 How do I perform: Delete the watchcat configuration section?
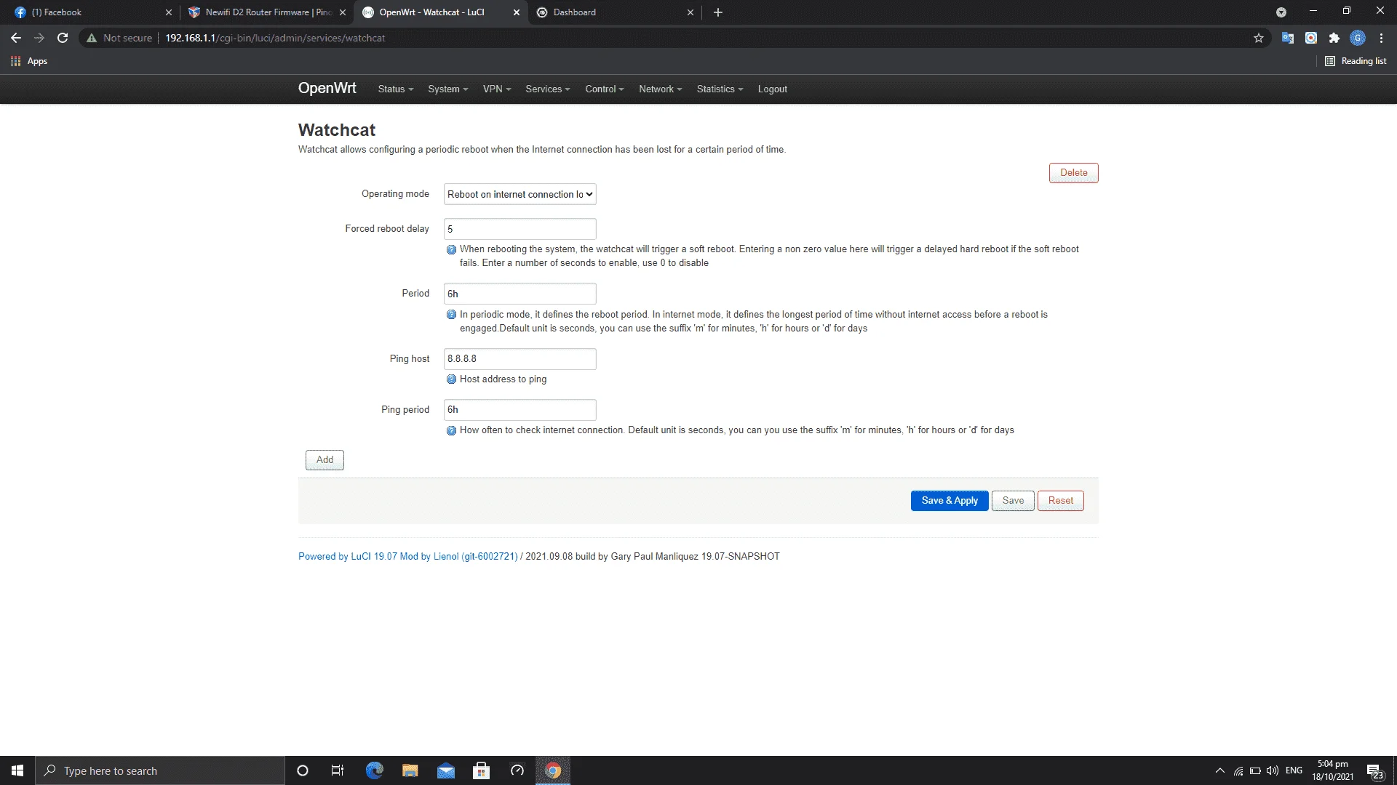pos(1073,173)
